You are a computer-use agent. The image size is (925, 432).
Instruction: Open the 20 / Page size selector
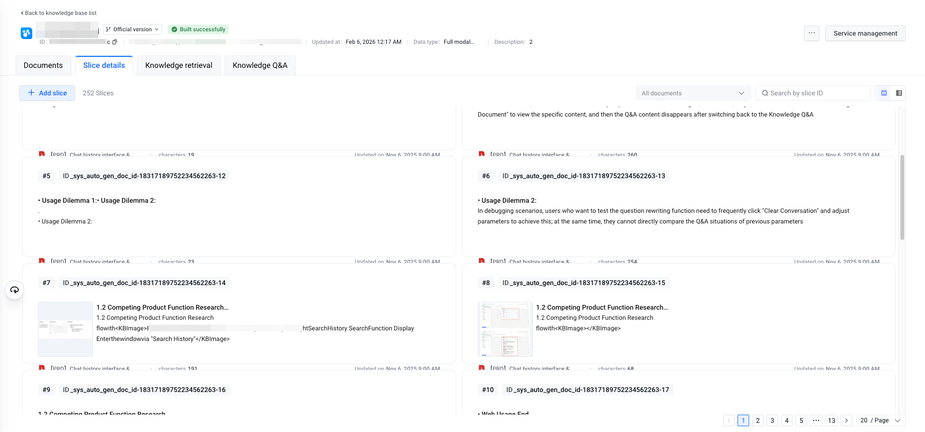click(x=880, y=420)
